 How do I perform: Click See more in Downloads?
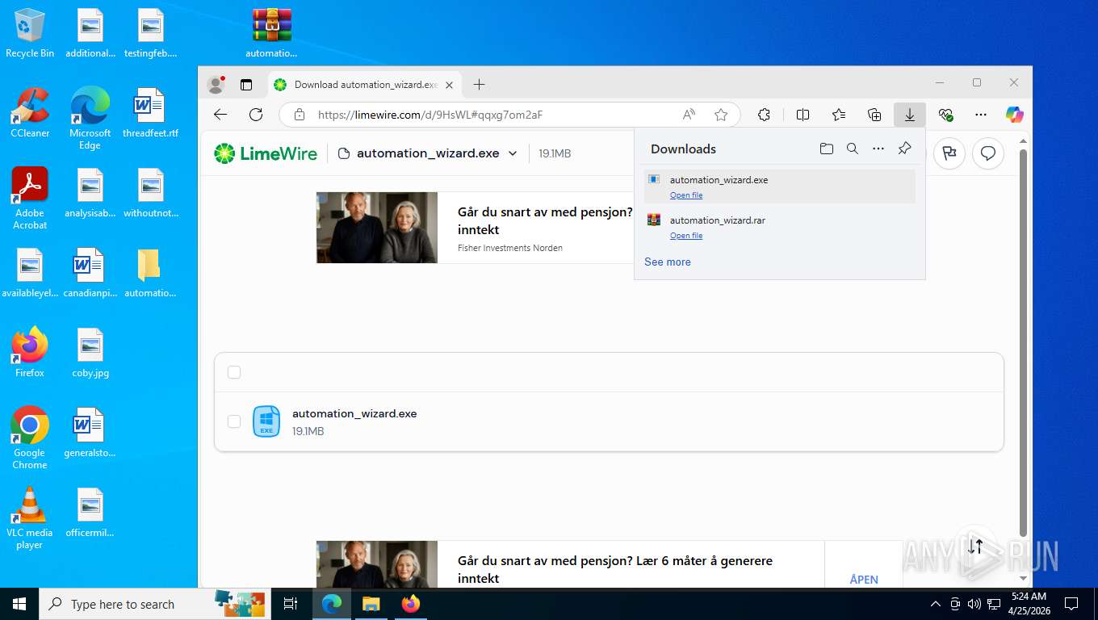pos(668,262)
